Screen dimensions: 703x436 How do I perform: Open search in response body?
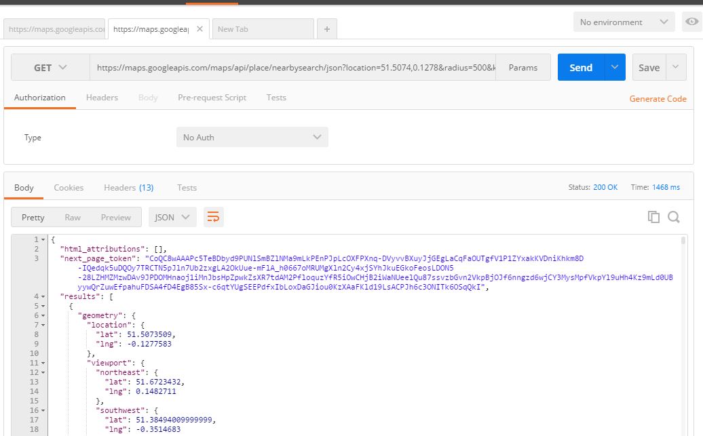click(673, 217)
